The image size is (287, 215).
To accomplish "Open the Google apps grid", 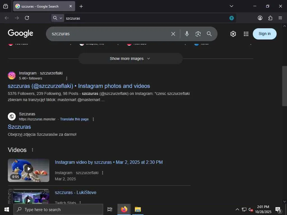I will tap(246, 34).
